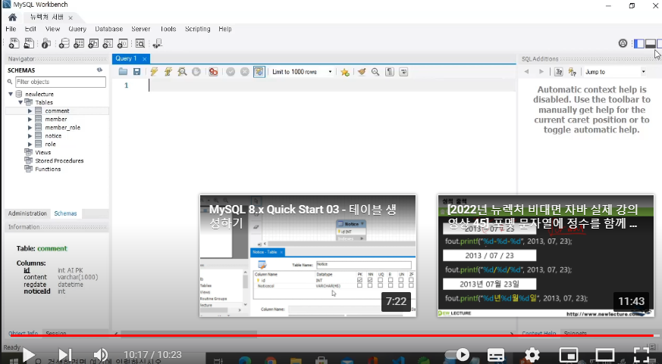The image size is (662, 364).
Task: Open the Server menu
Action: (140, 29)
